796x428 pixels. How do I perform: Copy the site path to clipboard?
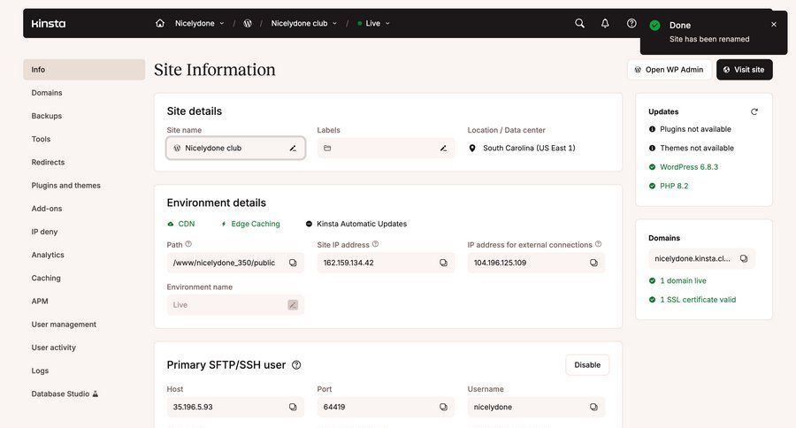(x=293, y=263)
